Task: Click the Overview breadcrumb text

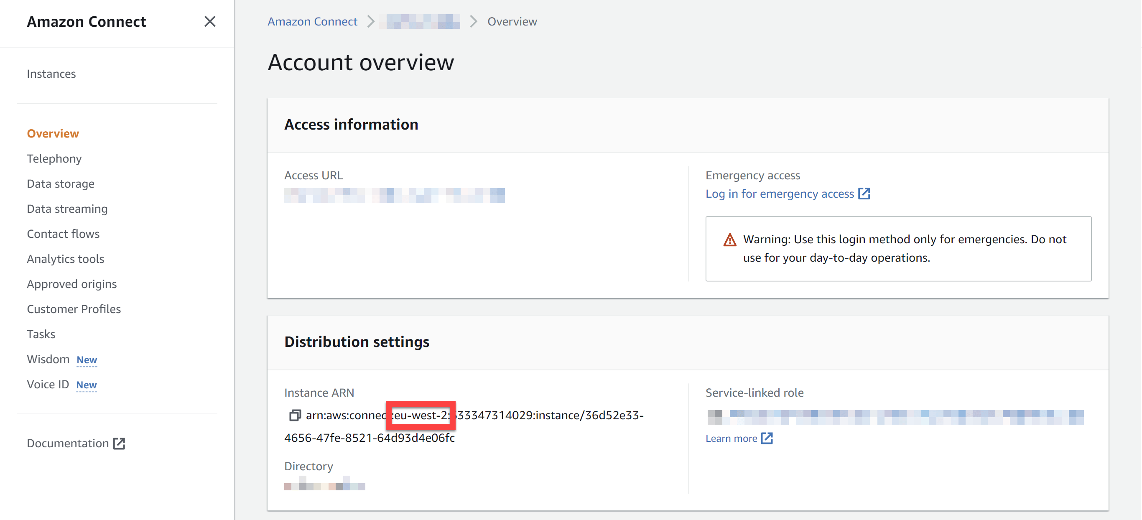Action: [x=512, y=21]
